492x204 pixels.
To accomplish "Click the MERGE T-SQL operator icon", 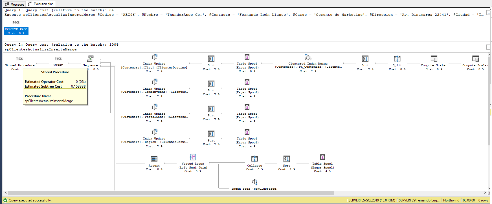I will (58, 59).
